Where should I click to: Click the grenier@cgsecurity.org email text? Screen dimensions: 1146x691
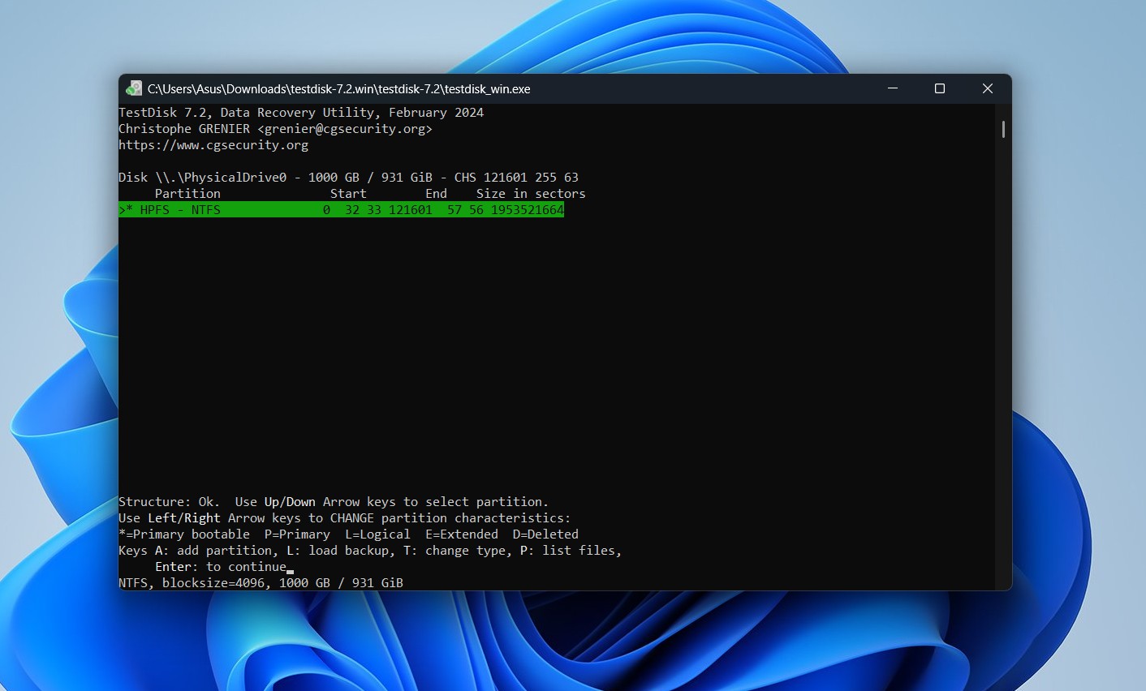[345, 129]
